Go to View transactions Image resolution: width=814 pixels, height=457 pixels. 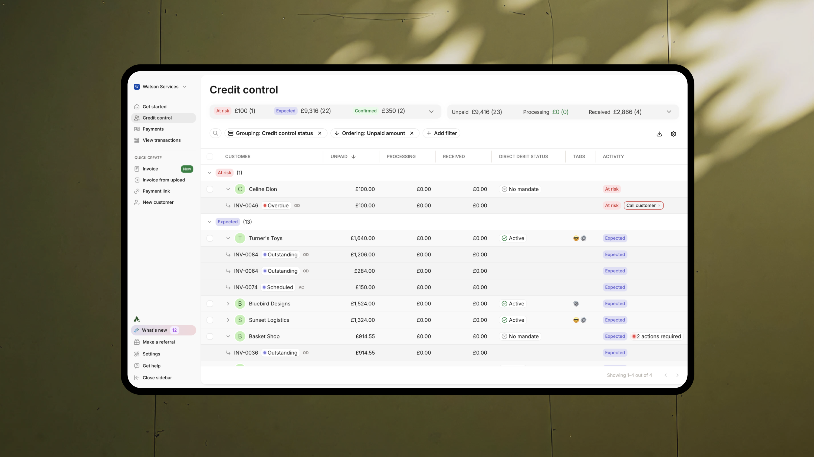tap(162, 140)
